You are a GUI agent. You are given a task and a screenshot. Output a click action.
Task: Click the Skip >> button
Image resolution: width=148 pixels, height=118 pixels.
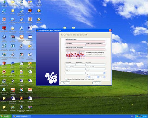coord(65,83)
